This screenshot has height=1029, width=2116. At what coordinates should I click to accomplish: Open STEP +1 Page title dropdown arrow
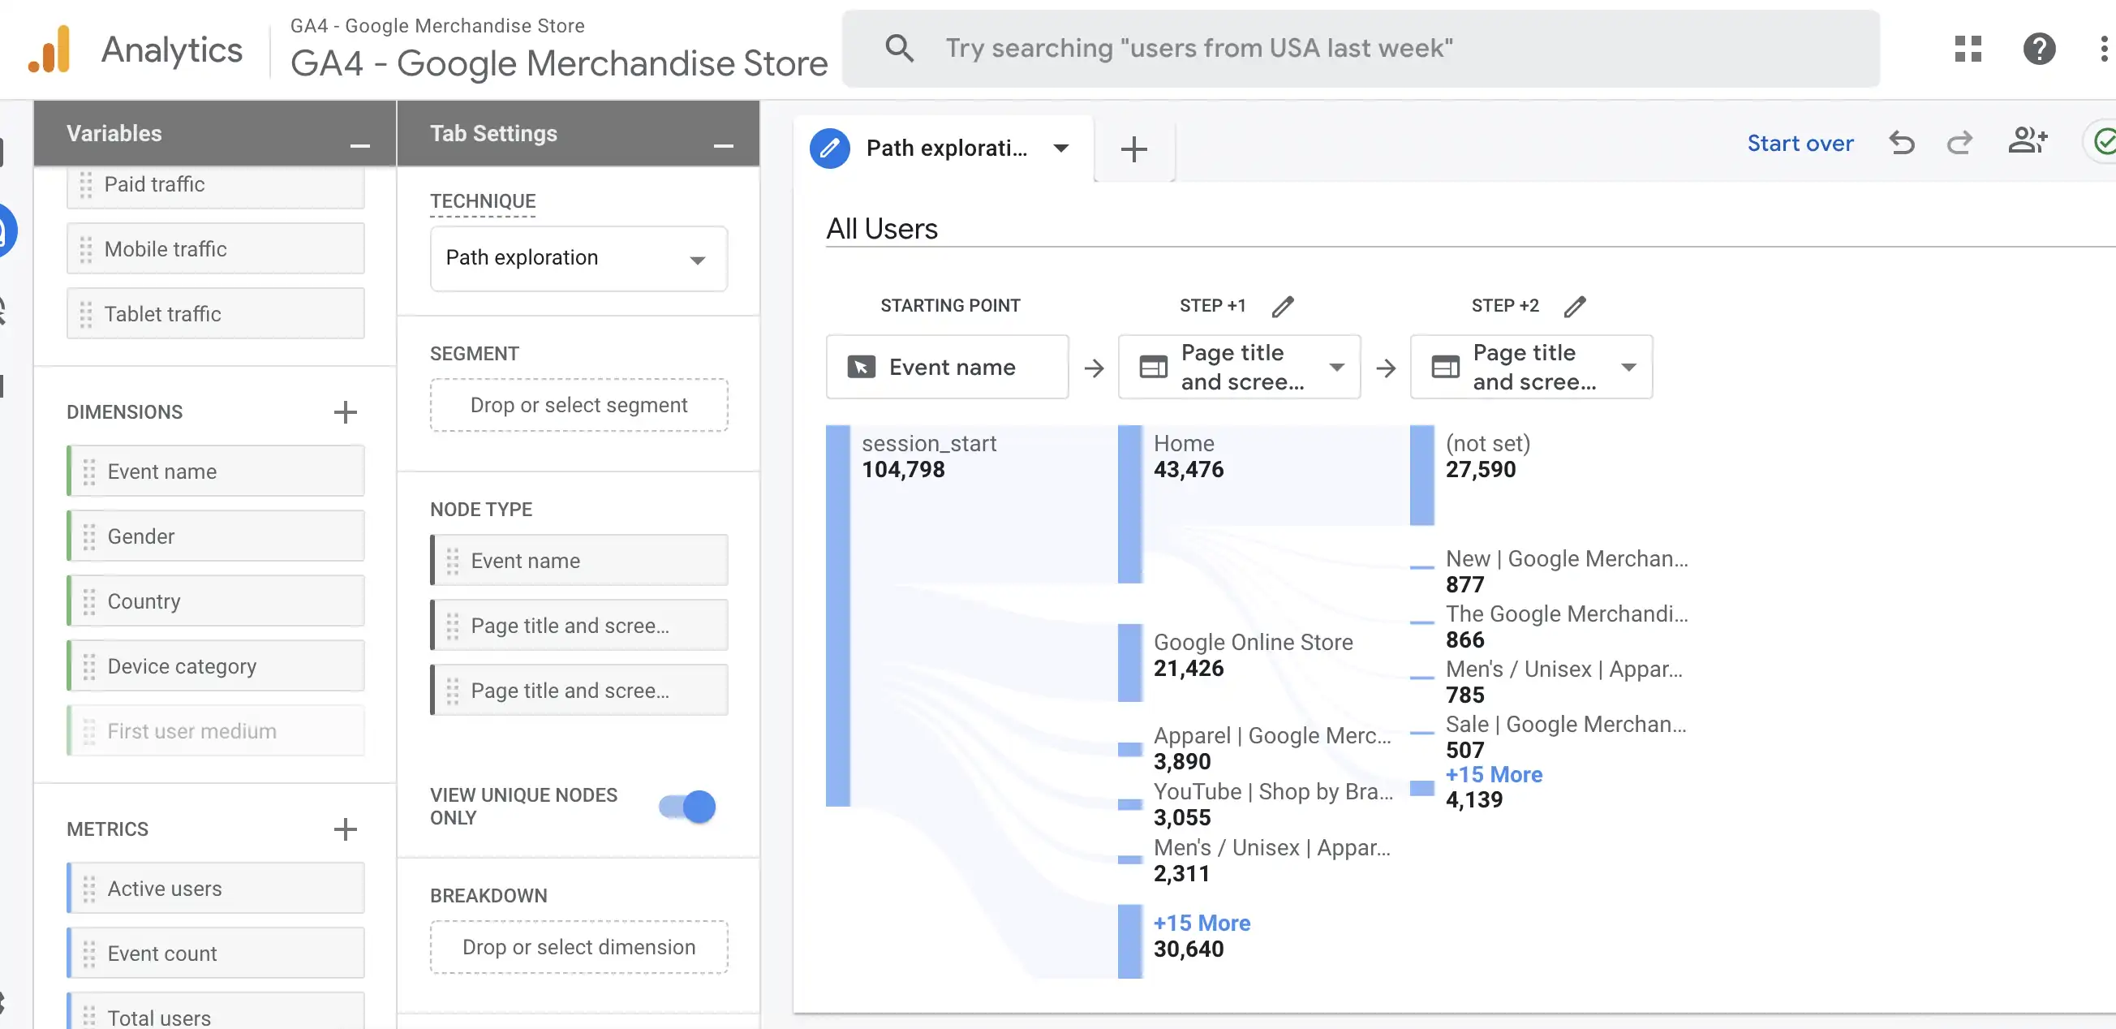[1336, 367]
